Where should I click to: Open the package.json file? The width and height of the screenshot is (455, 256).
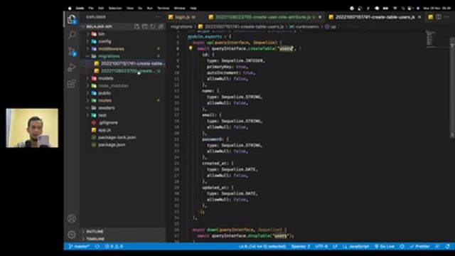pyautogui.click(x=123, y=145)
